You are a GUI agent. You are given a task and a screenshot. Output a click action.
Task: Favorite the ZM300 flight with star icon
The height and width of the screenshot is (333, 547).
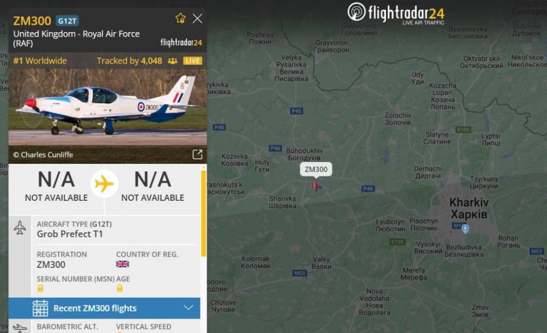click(x=180, y=18)
